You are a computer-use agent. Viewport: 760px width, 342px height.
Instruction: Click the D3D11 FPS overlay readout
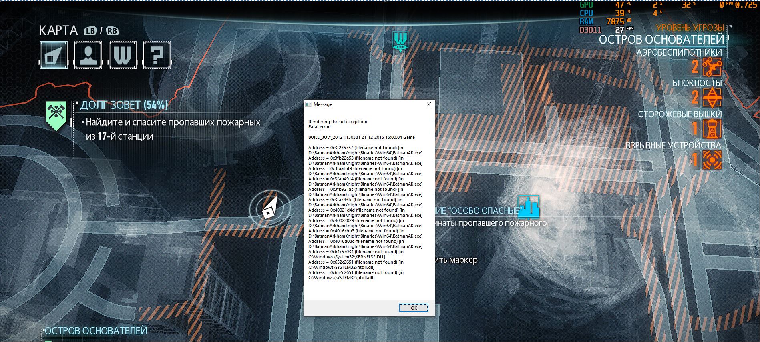point(606,30)
